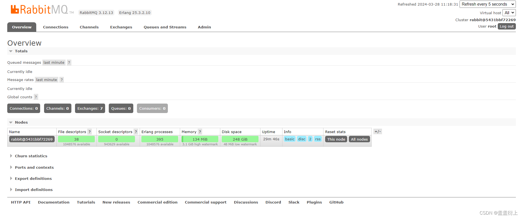Click the Queues: 0 count button
This screenshot has height=218, width=522.
click(121, 109)
